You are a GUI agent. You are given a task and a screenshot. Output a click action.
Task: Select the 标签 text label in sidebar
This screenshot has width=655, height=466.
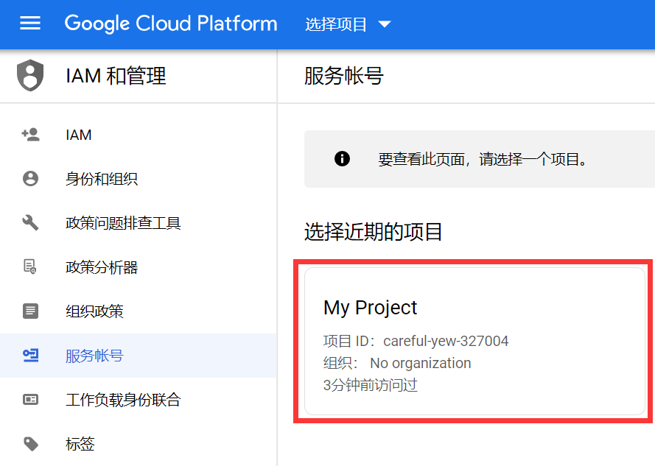pos(80,444)
